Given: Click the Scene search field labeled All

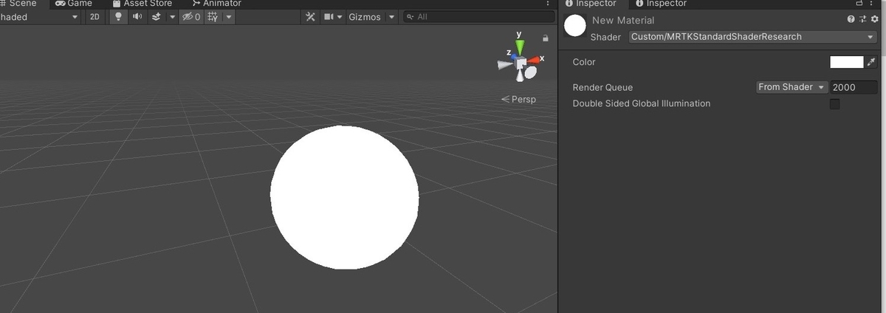Looking at the screenshot, I should [478, 17].
